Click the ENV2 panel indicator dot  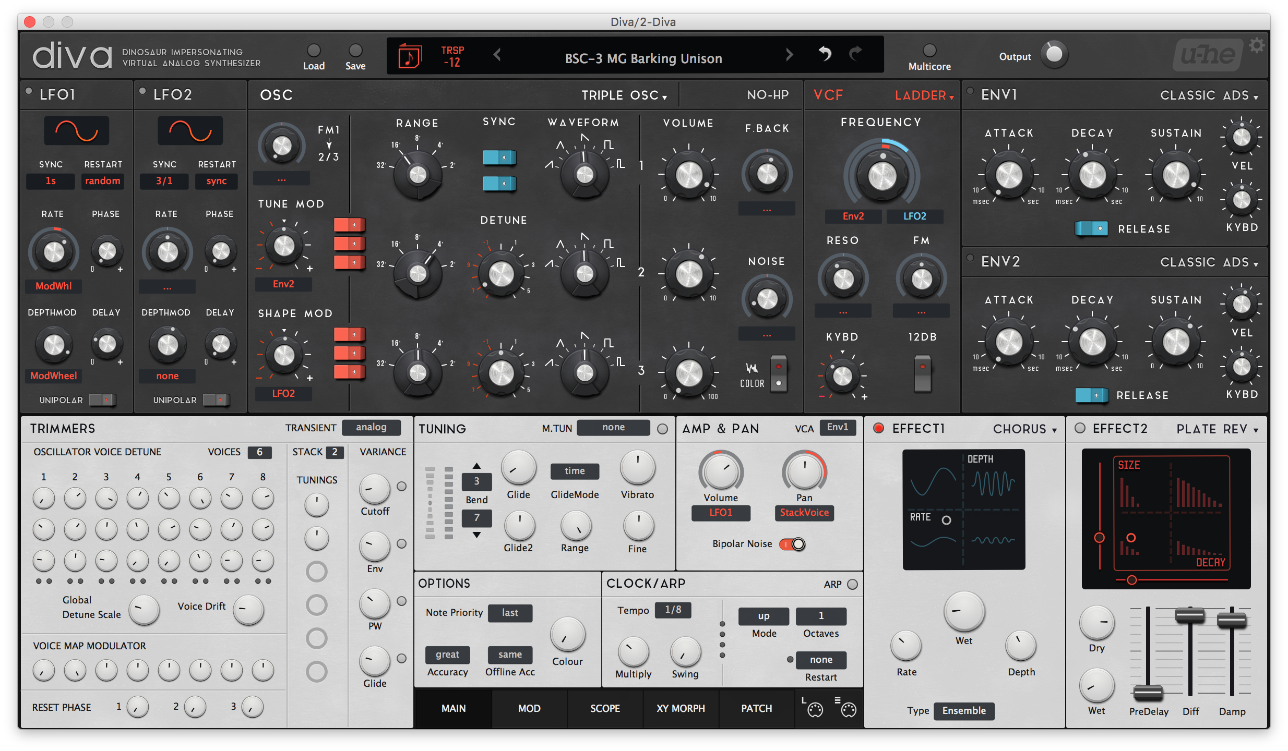click(x=970, y=258)
